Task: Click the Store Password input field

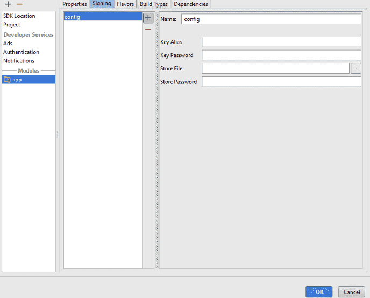Action: tap(281, 82)
